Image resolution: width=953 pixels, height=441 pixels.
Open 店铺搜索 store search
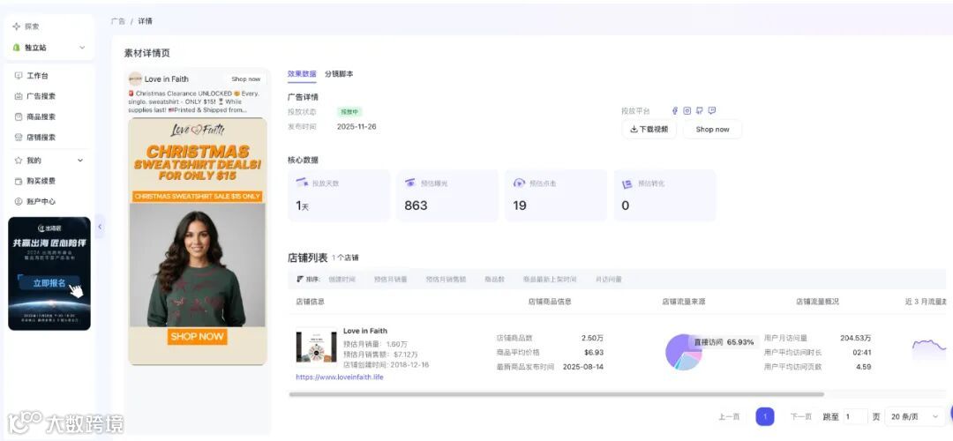click(40, 138)
